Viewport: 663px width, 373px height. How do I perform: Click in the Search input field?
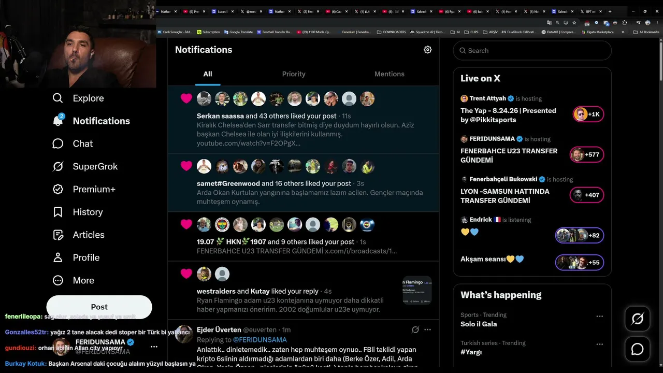tap(532, 50)
